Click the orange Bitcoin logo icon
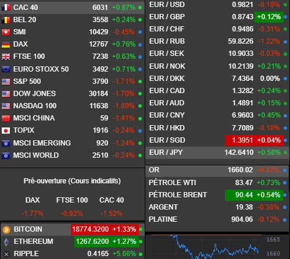Screen dimensions: 290x259 6,230
